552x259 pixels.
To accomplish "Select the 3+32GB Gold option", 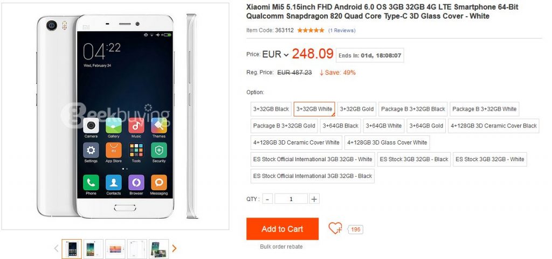I will tap(357, 109).
